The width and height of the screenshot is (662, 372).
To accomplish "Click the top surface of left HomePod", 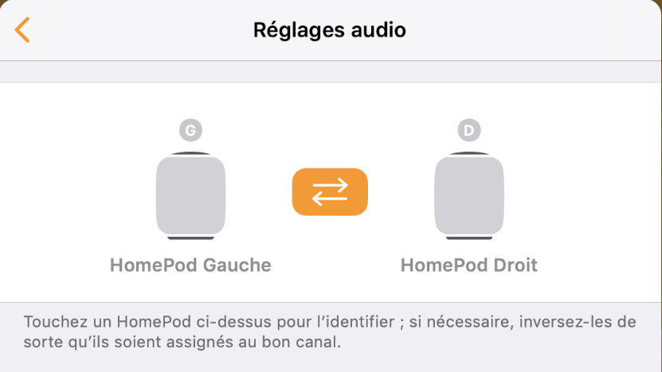I will coord(190,153).
